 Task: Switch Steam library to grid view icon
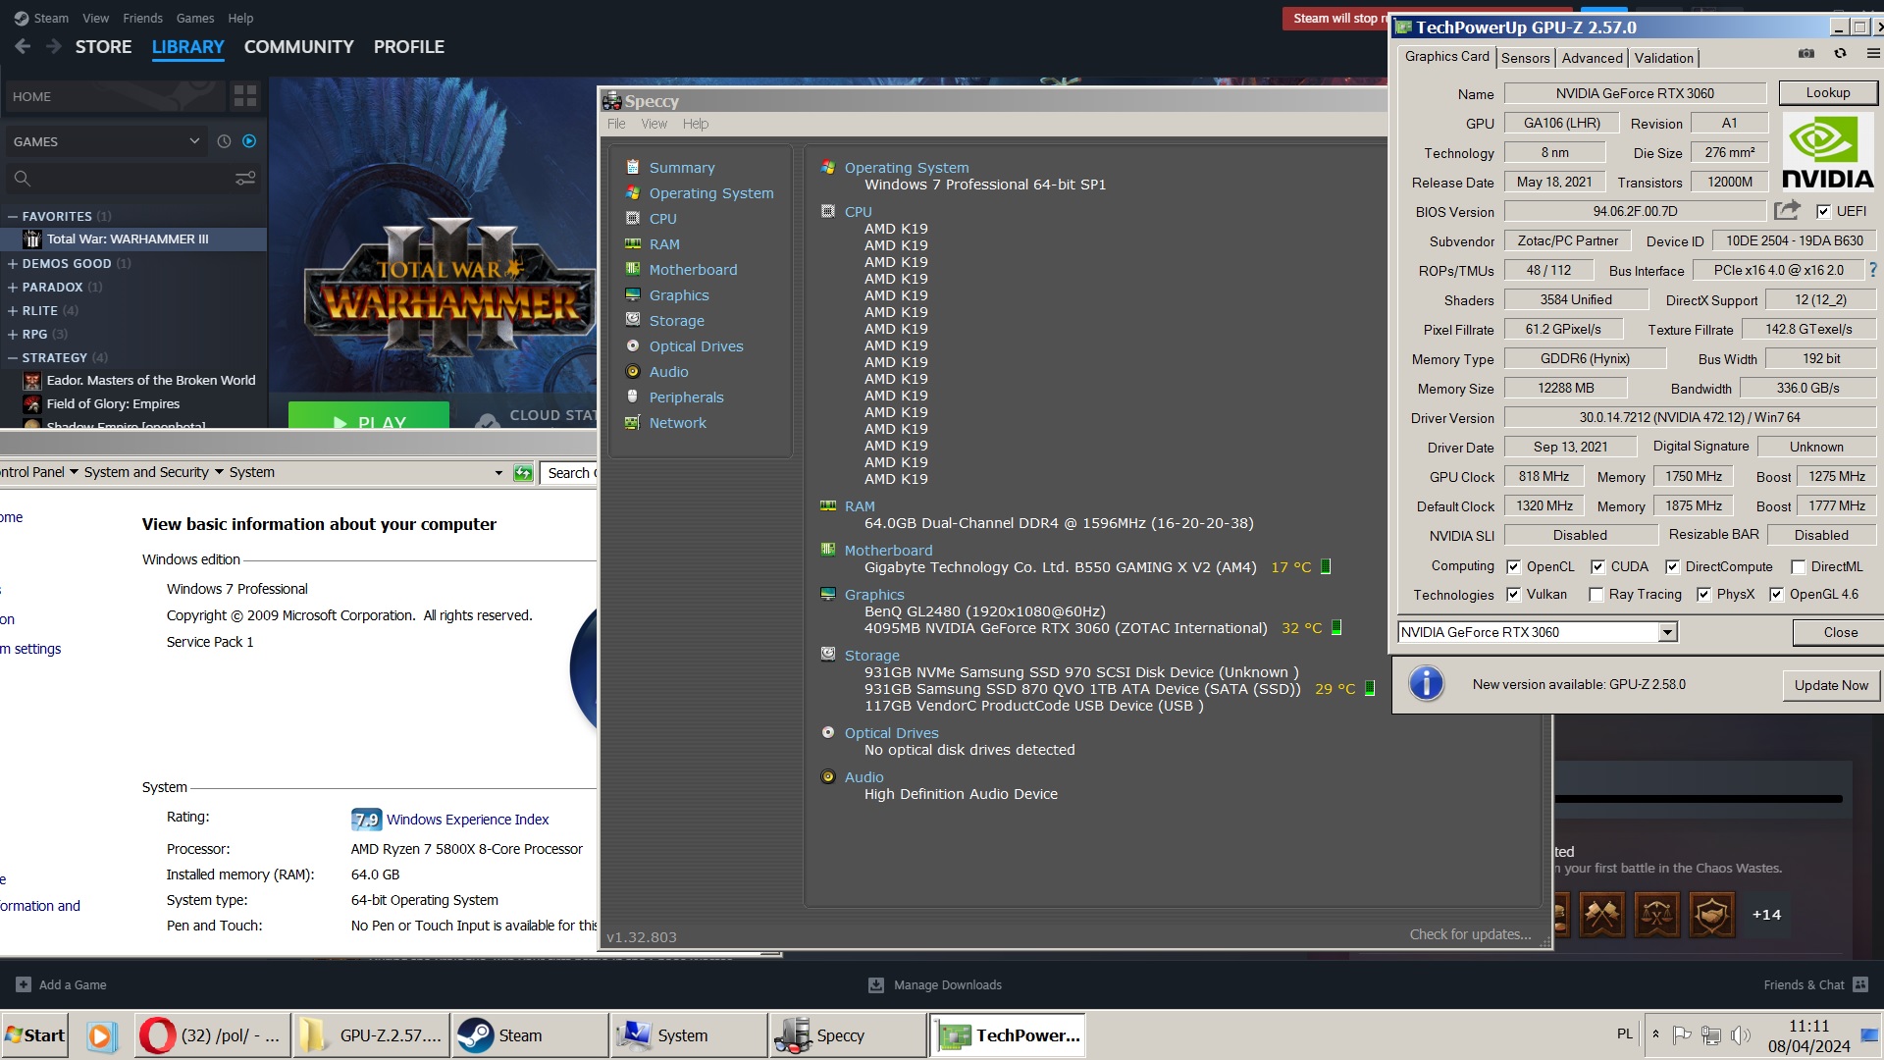point(245,96)
